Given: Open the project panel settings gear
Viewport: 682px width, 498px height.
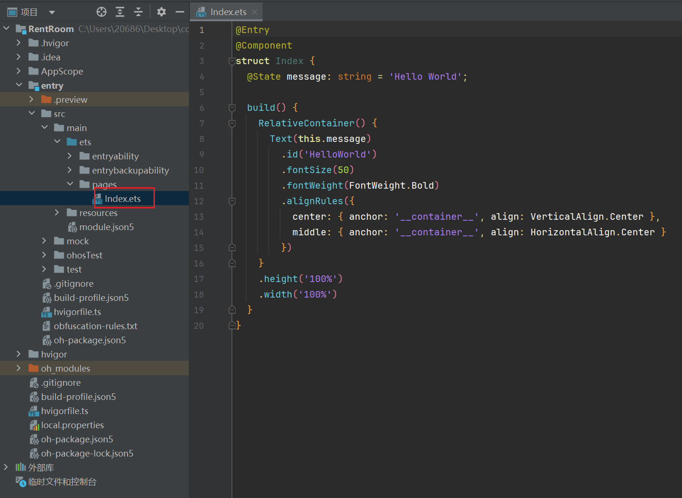Looking at the screenshot, I should (162, 12).
